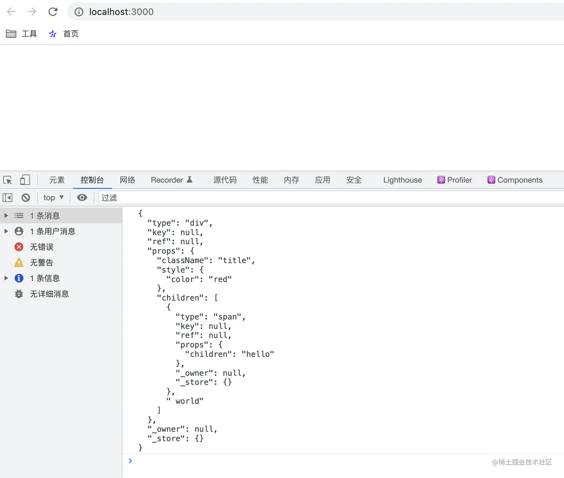Toggle the device toolbar icon
Screen dimensions: 564x478
point(25,180)
